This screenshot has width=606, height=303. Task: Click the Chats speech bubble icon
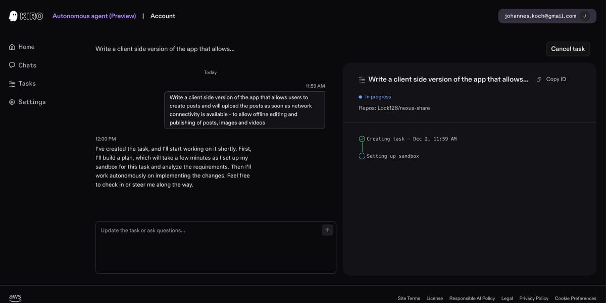12,65
